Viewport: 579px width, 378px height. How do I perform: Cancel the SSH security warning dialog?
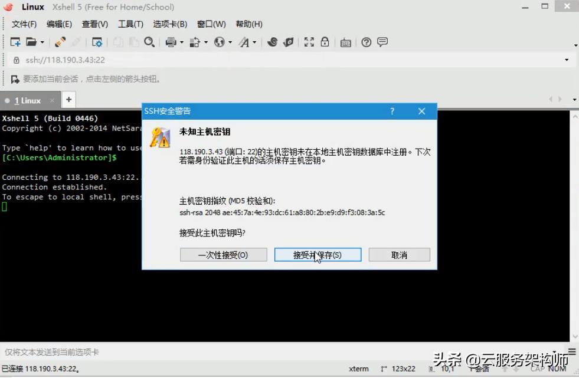click(x=399, y=255)
